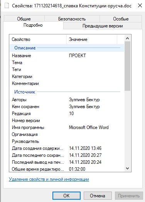Select the Общее время редактирования row

click(67, 169)
